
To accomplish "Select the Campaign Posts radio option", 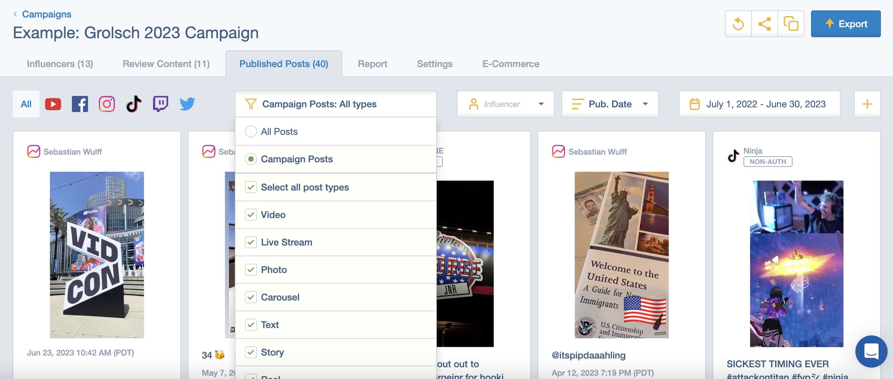I will pos(251,159).
